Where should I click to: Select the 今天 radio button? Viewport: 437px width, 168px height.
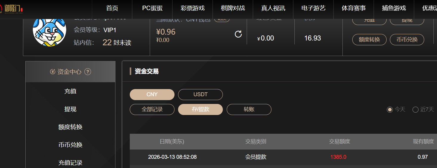[x=390, y=110]
